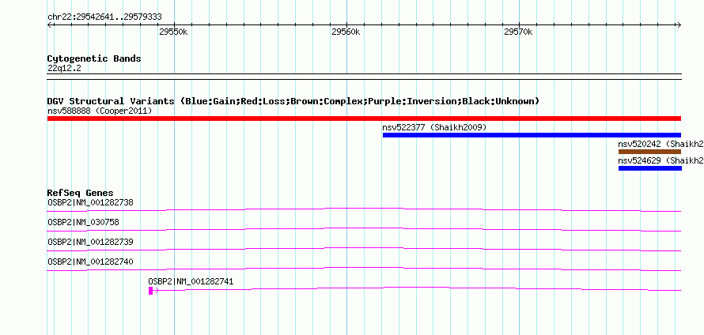This screenshot has width=704, height=335.
Task: Open the nsv524629 variant label
Action: point(660,160)
